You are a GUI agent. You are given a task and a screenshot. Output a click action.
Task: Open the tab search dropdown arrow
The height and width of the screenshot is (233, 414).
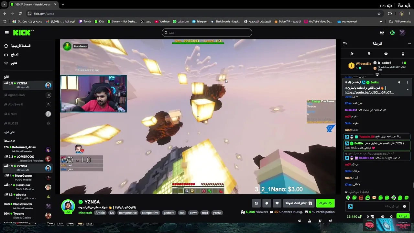pos(4,5)
